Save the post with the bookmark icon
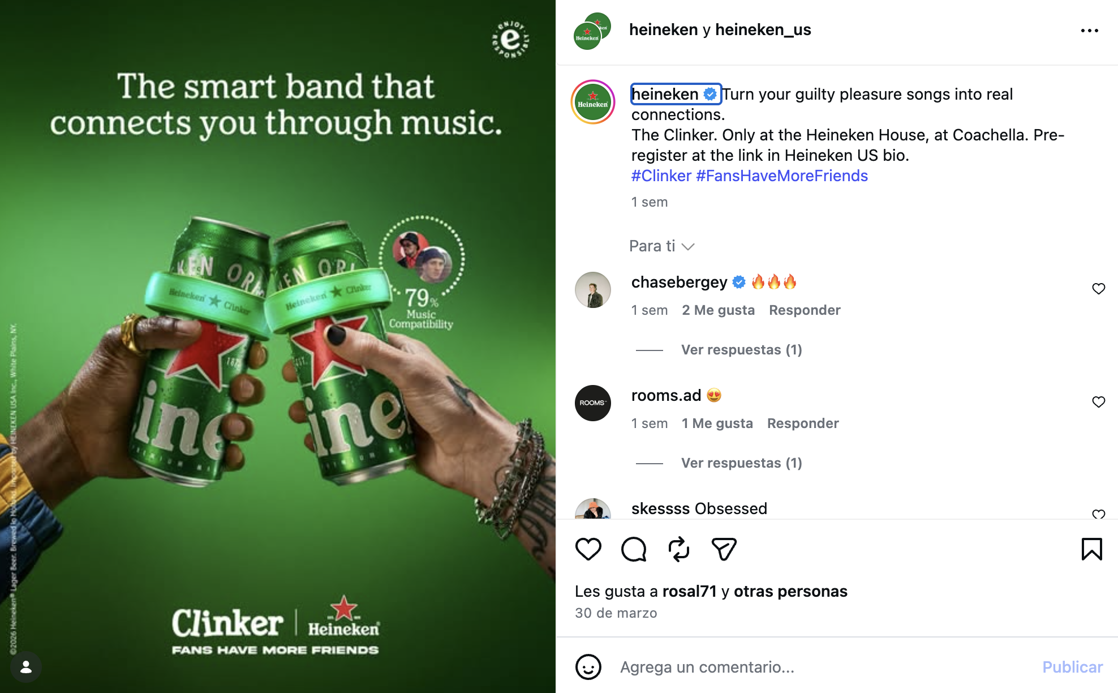Screen dimensions: 1118x693 tap(1092, 549)
